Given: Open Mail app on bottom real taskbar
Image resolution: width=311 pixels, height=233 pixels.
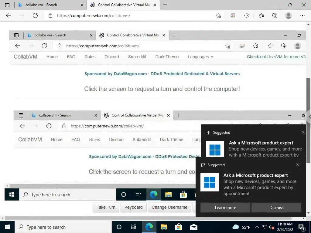Looking at the screenshot, I should pyautogui.click(x=193, y=227).
